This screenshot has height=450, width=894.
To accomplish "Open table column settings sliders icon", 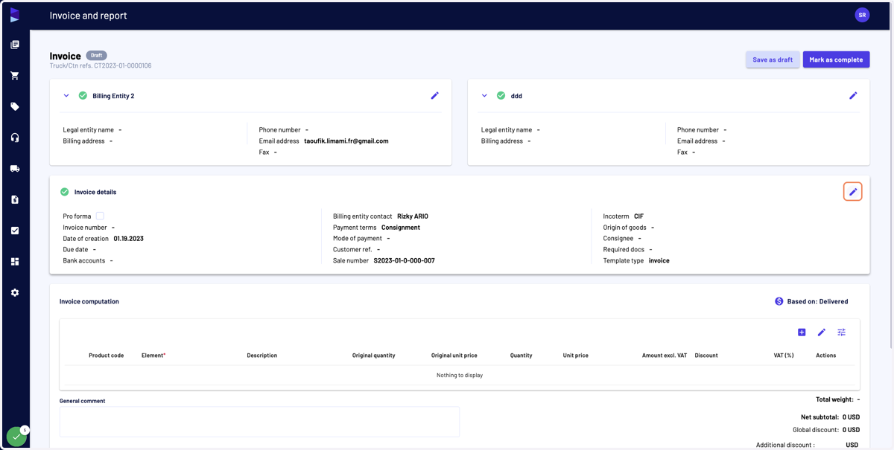I will pyautogui.click(x=841, y=332).
